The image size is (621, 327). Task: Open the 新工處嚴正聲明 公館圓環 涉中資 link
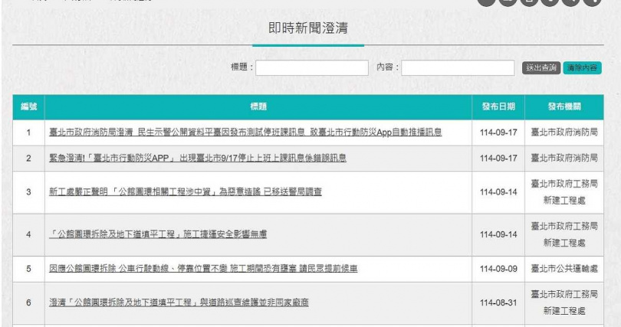click(x=185, y=191)
